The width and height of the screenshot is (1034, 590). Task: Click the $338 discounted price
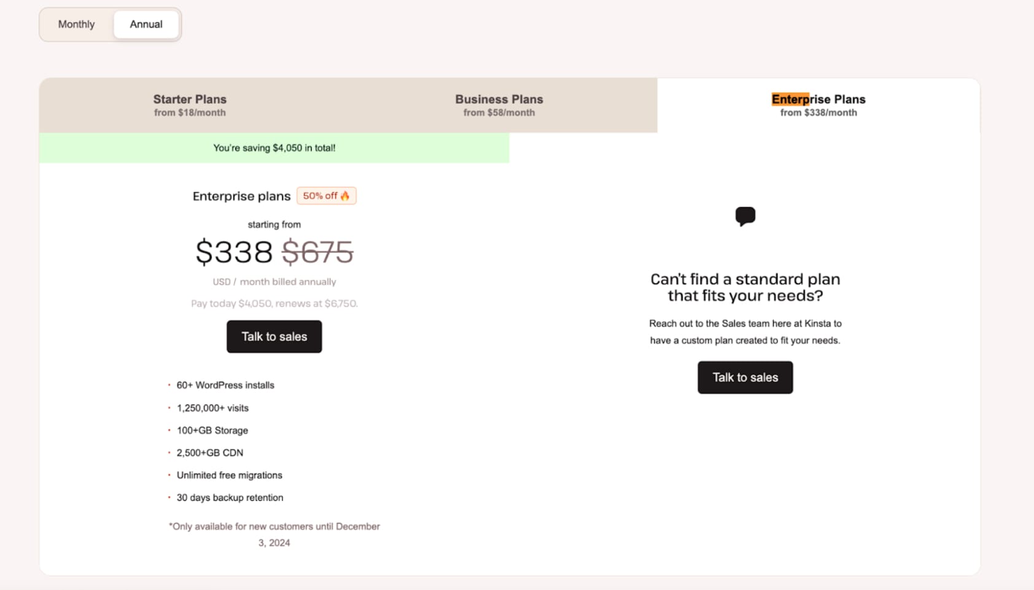tap(234, 252)
